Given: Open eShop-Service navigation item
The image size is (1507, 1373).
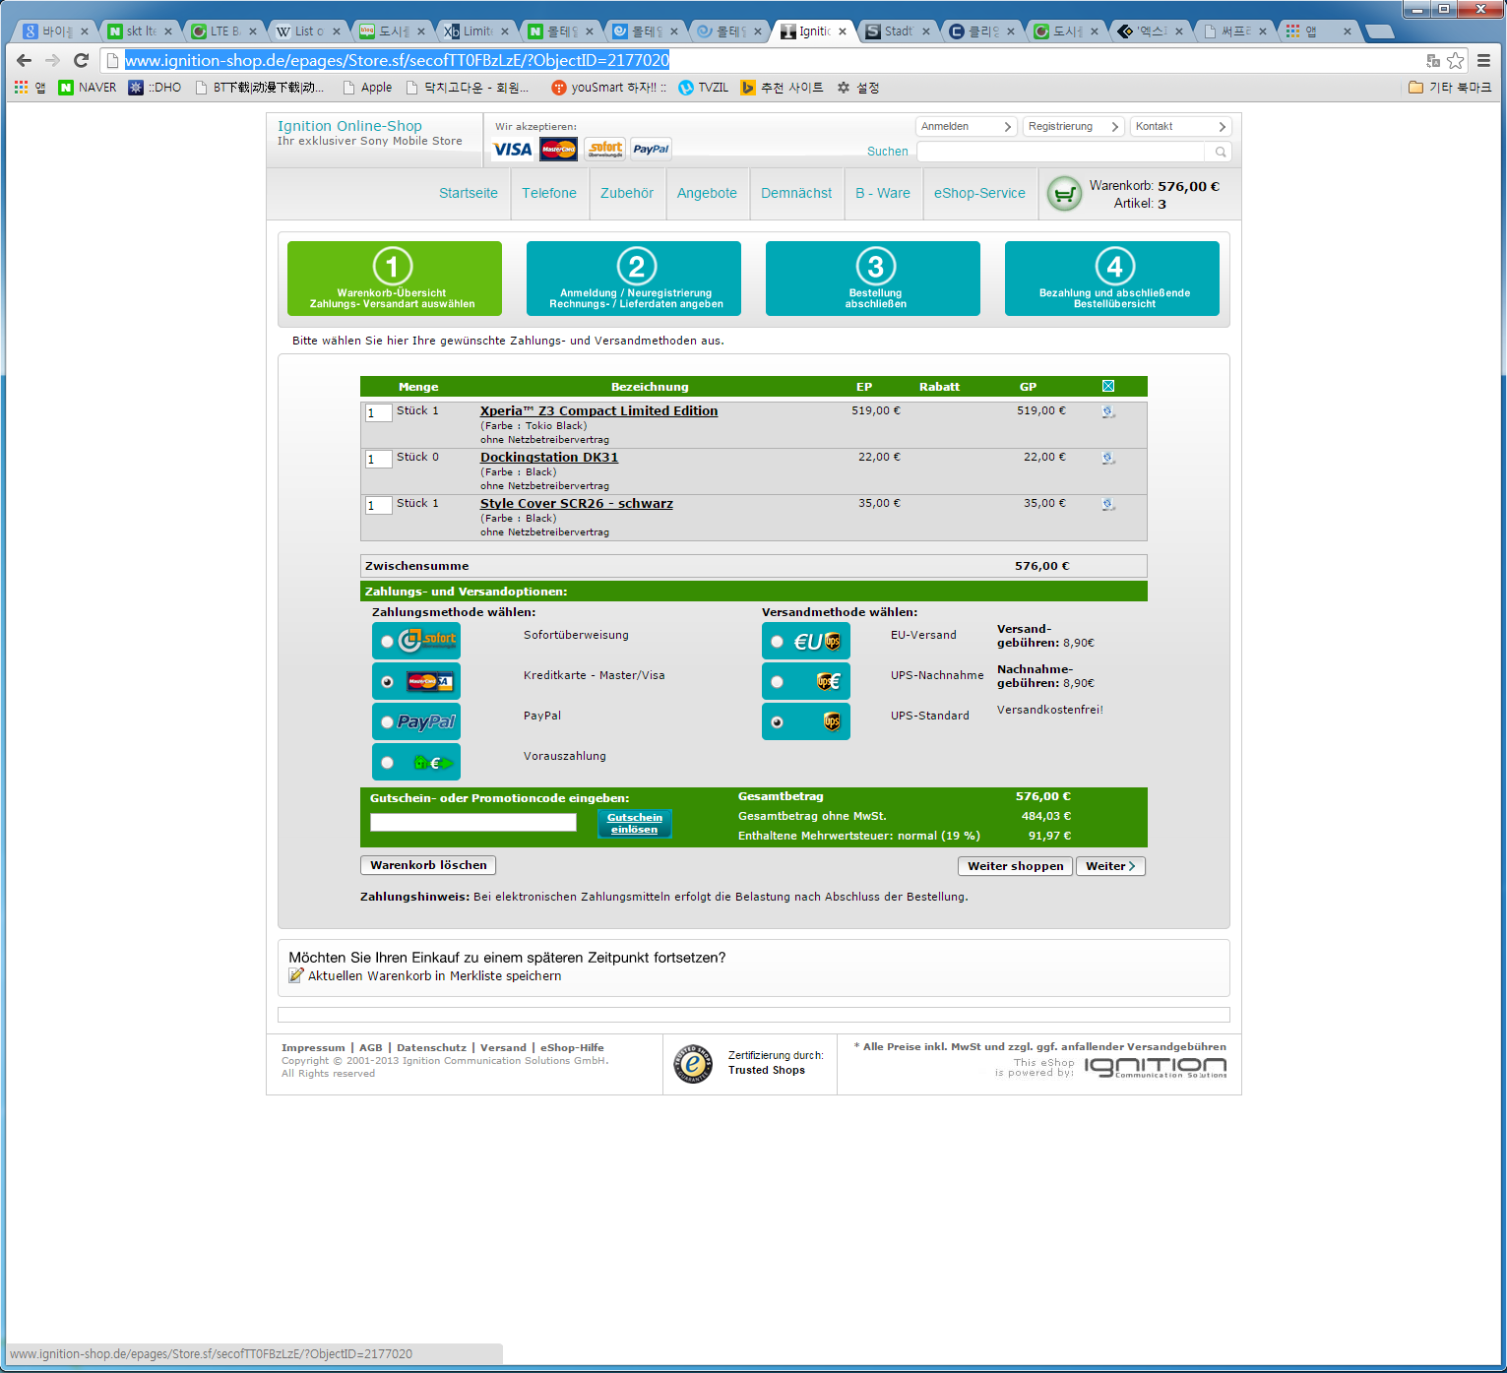Looking at the screenshot, I should coord(979,194).
